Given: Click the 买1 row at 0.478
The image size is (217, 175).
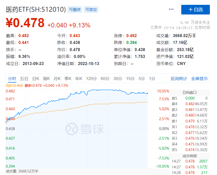Looking at the screenshot, I should 189,127.
